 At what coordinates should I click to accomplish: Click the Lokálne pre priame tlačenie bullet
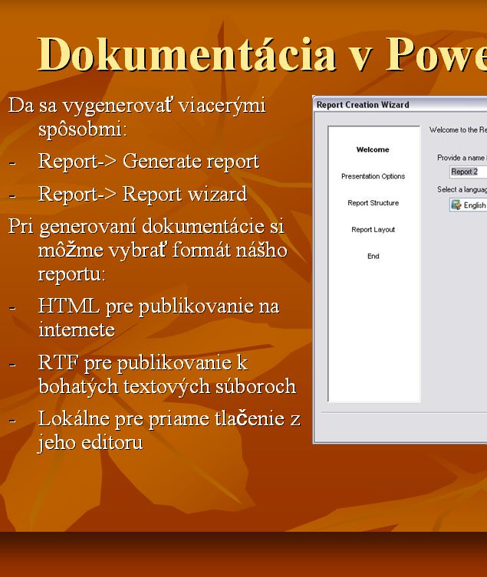coord(169,430)
